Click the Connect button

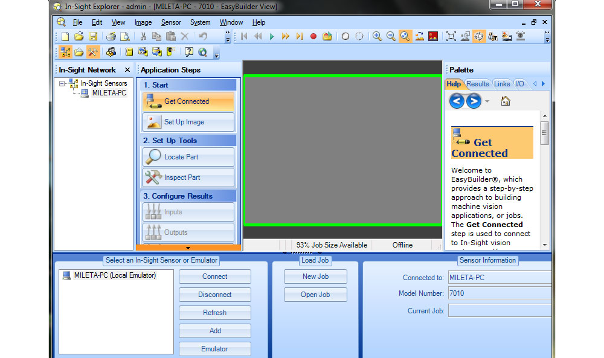coord(215,276)
